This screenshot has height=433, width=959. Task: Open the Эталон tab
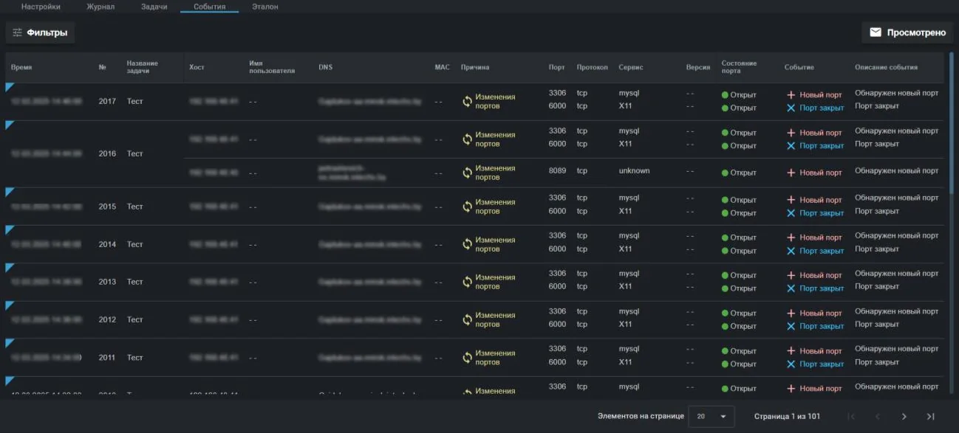click(265, 7)
